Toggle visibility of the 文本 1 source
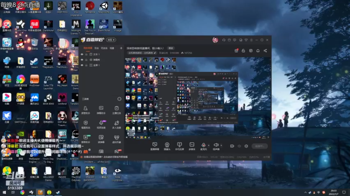 pos(82,54)
